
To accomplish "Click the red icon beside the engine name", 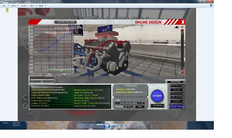I will (144, 103).
